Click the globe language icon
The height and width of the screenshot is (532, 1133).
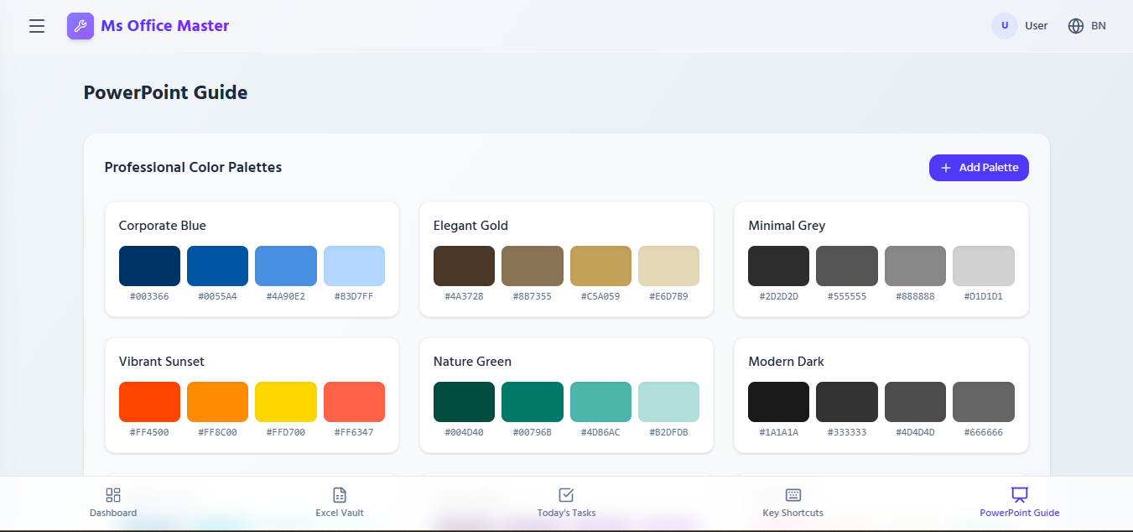point(1076,26)
